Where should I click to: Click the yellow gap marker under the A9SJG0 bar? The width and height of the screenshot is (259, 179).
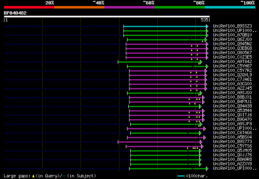(x=199, y=95)
